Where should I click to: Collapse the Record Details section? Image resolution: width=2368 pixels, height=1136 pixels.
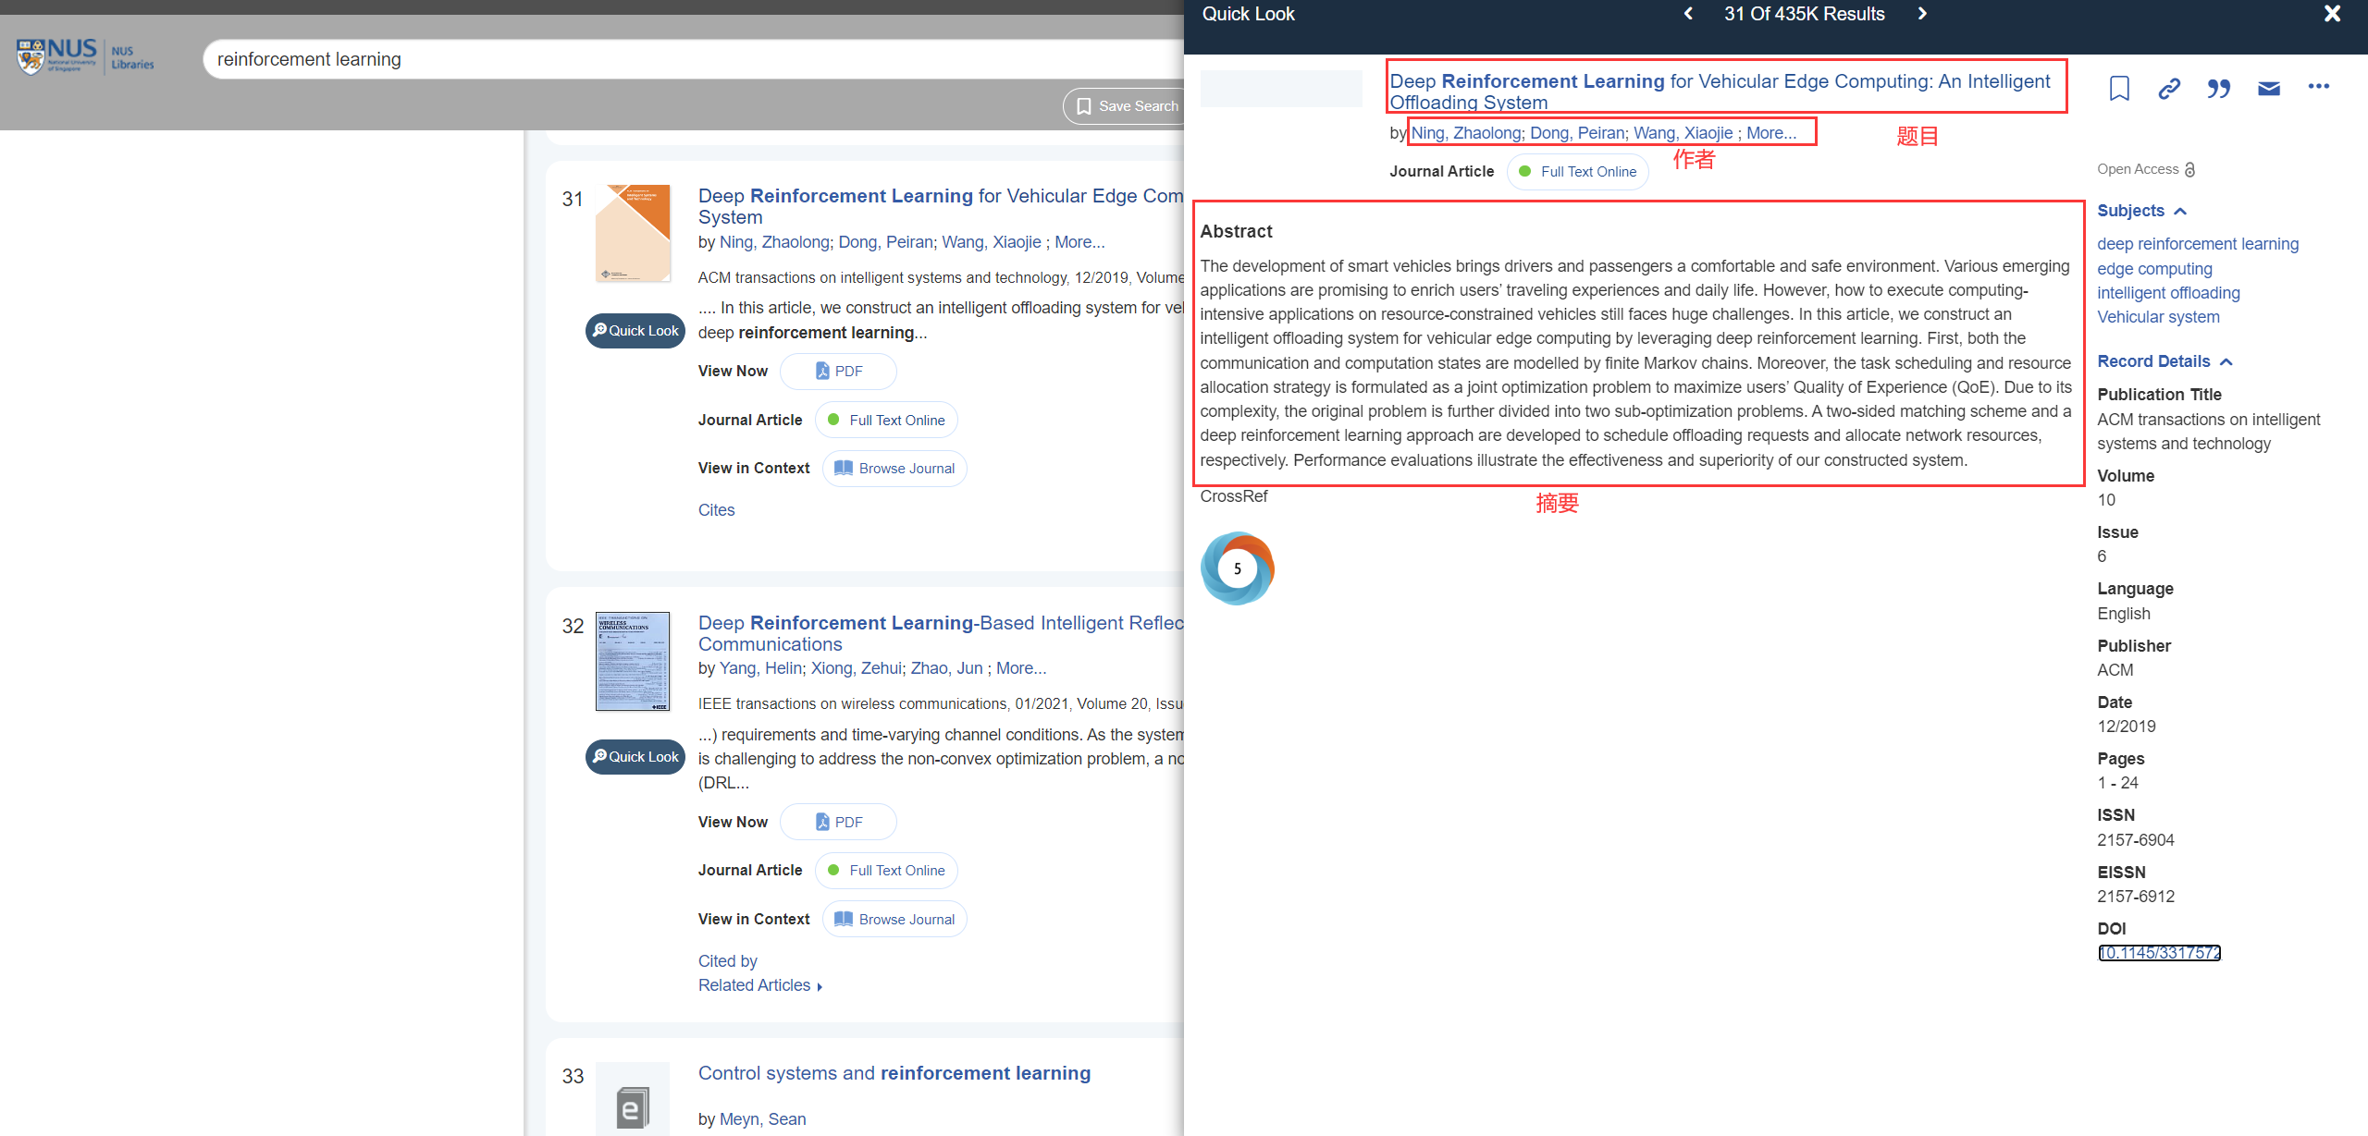tap(2226, 362)
